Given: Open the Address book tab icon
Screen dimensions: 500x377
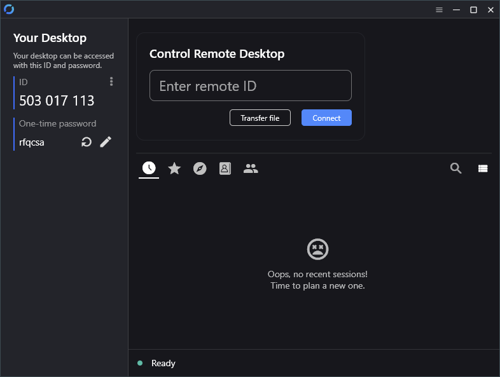Looking at the screenshot, I should 225,168.
